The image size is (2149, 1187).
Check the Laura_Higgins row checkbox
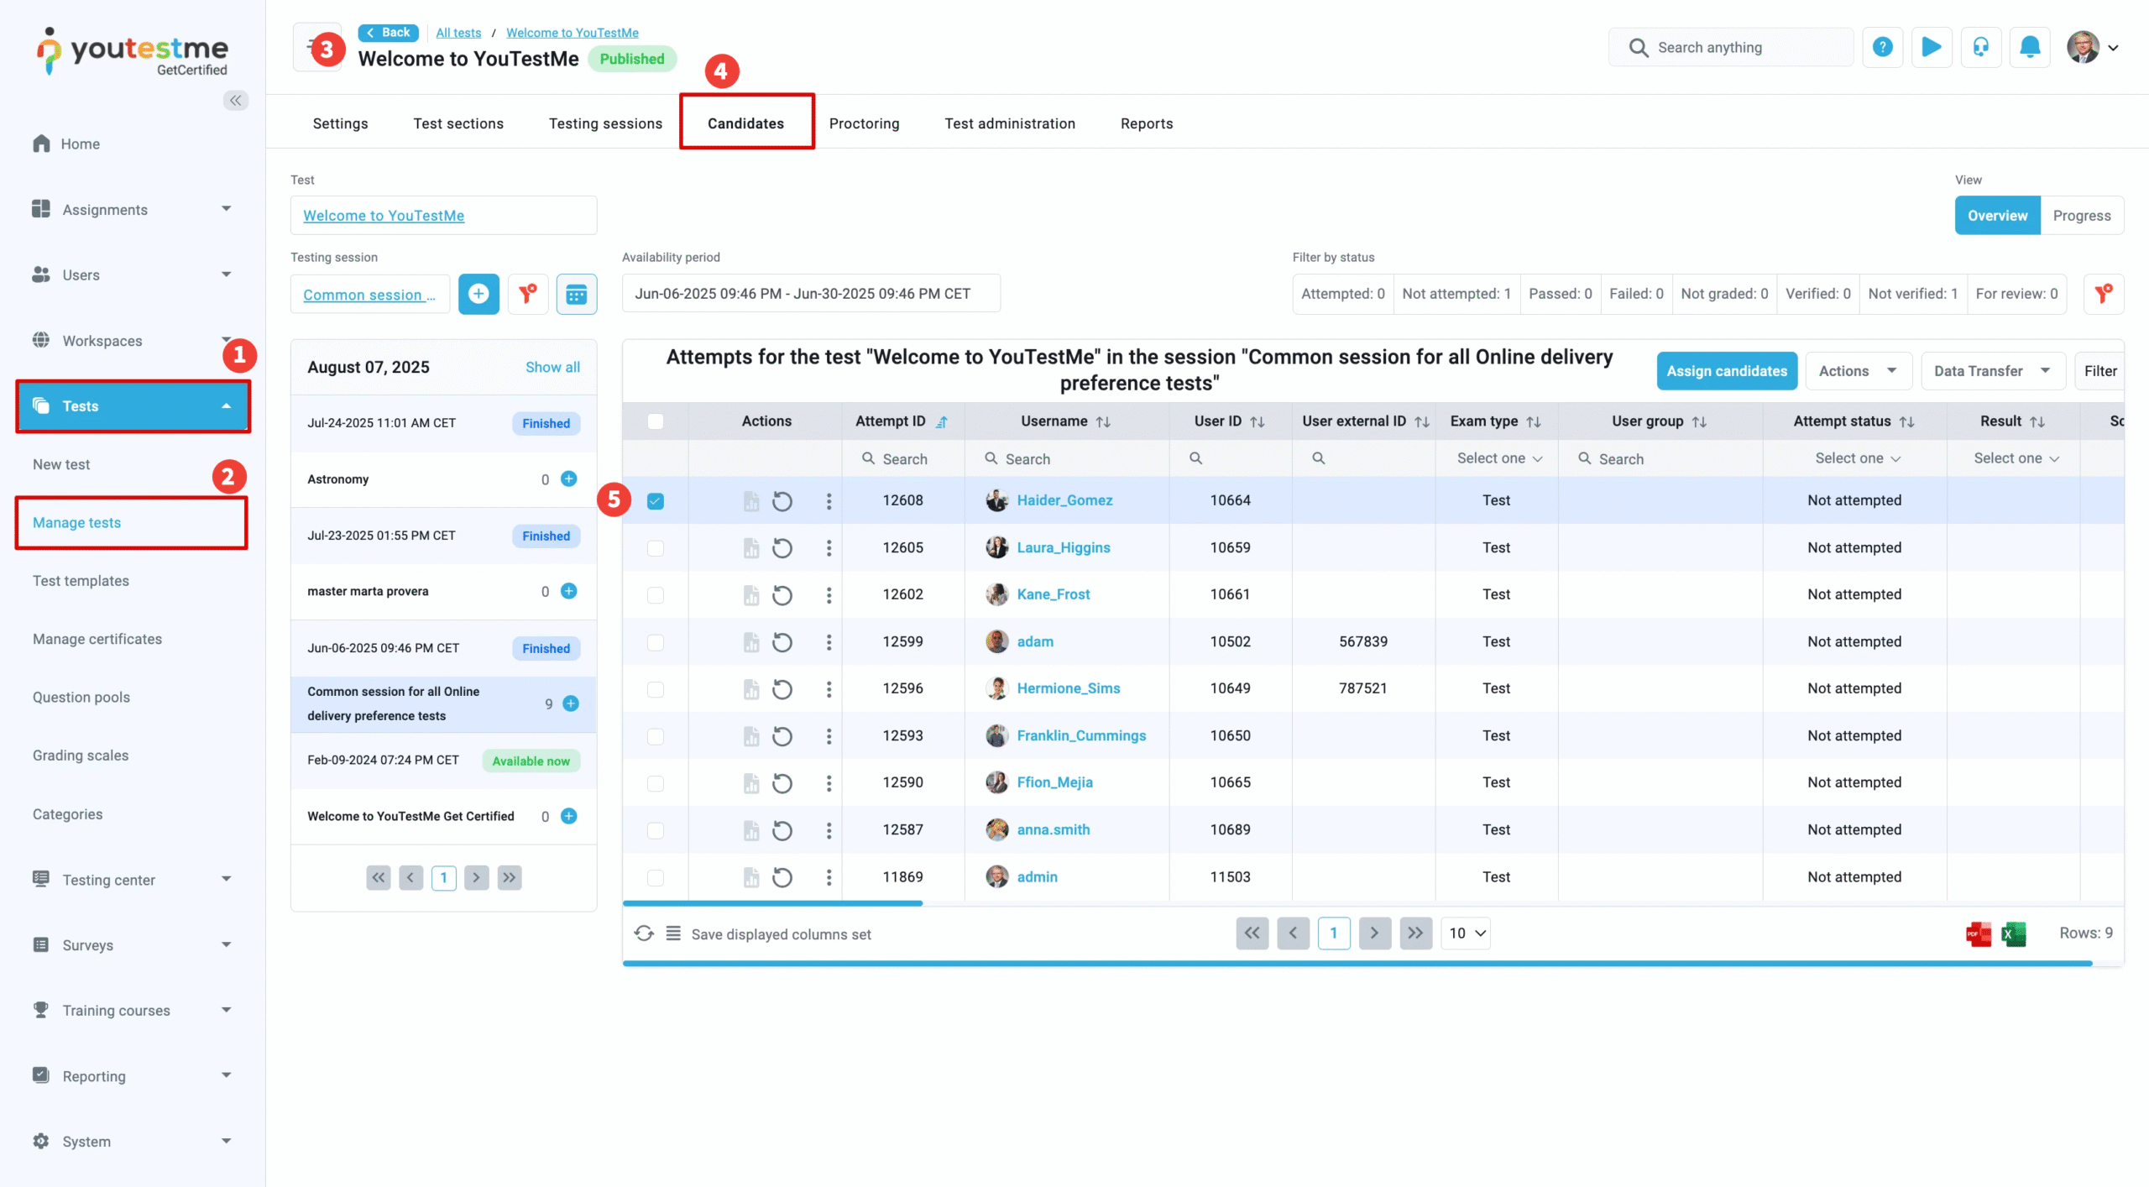[x=656, y=548]
